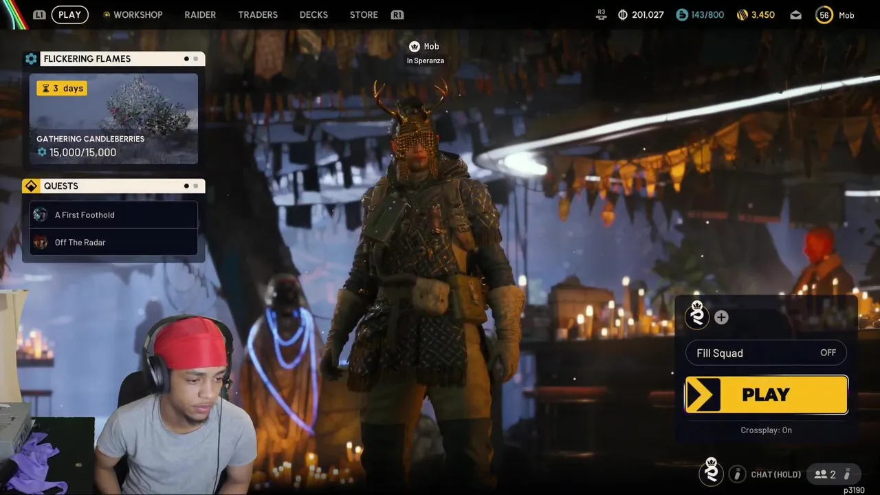This screenshot has height=495, width=880.
Task: Select the DECKS tab
Action: click(313, 14)
